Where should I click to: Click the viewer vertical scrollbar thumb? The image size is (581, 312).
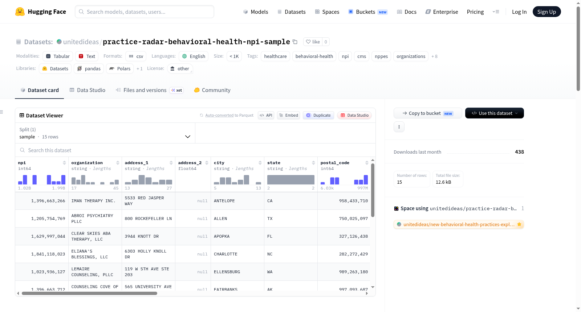coord(373,190)
